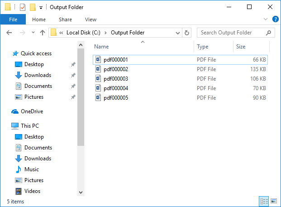The height and width of the screenshot is (207, 281).
Task: Click the Up one level arrow
Action: click(43, 33)
